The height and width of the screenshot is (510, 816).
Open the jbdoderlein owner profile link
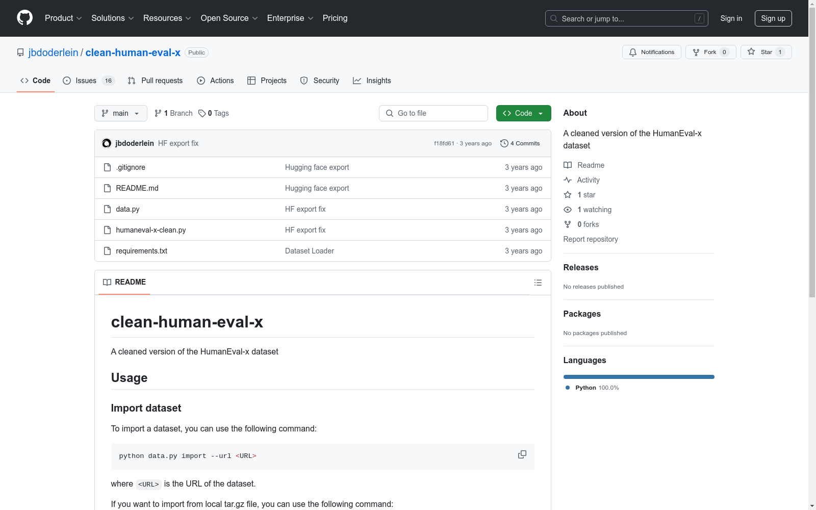click(54, 53)
